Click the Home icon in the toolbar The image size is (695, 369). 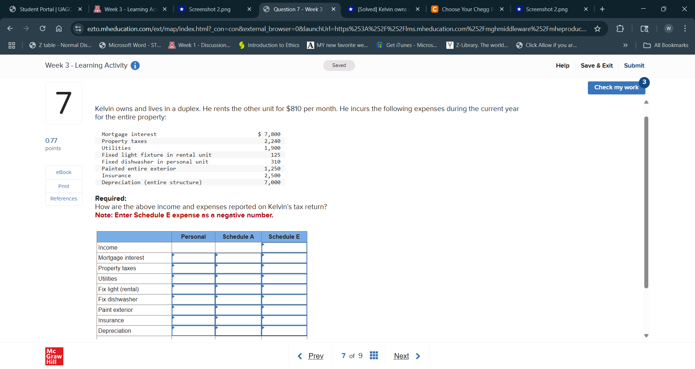59,28
